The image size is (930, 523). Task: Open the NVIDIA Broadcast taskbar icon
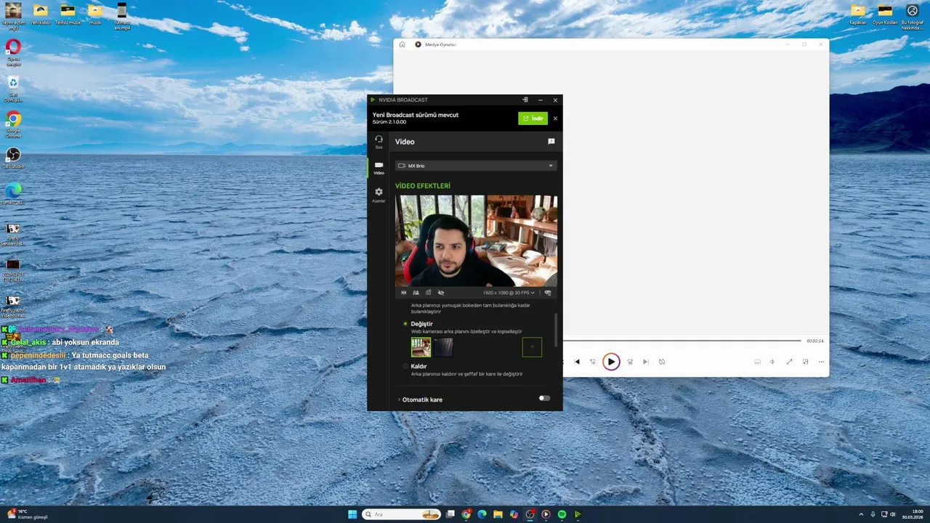[x=578, y=514]
